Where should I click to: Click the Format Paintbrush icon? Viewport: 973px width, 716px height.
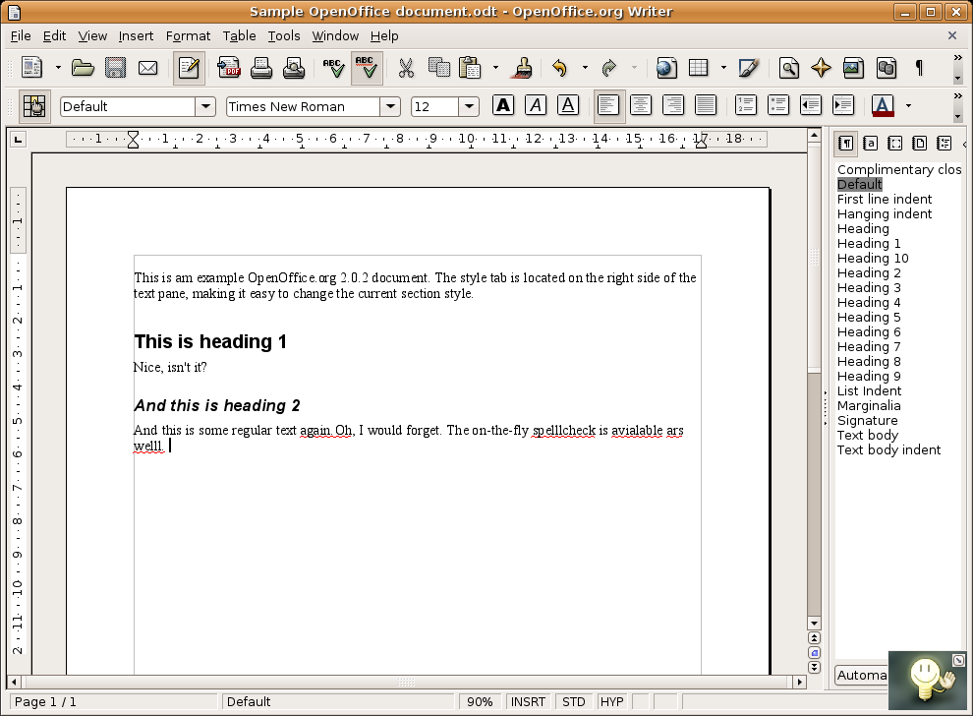523,68
